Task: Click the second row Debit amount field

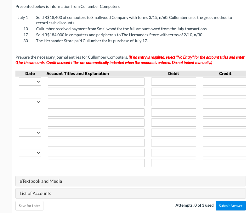Action: (173, 92)
